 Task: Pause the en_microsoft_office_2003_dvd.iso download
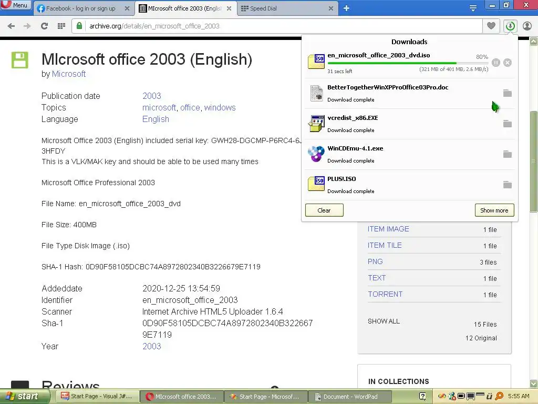[x=496, y=63]
